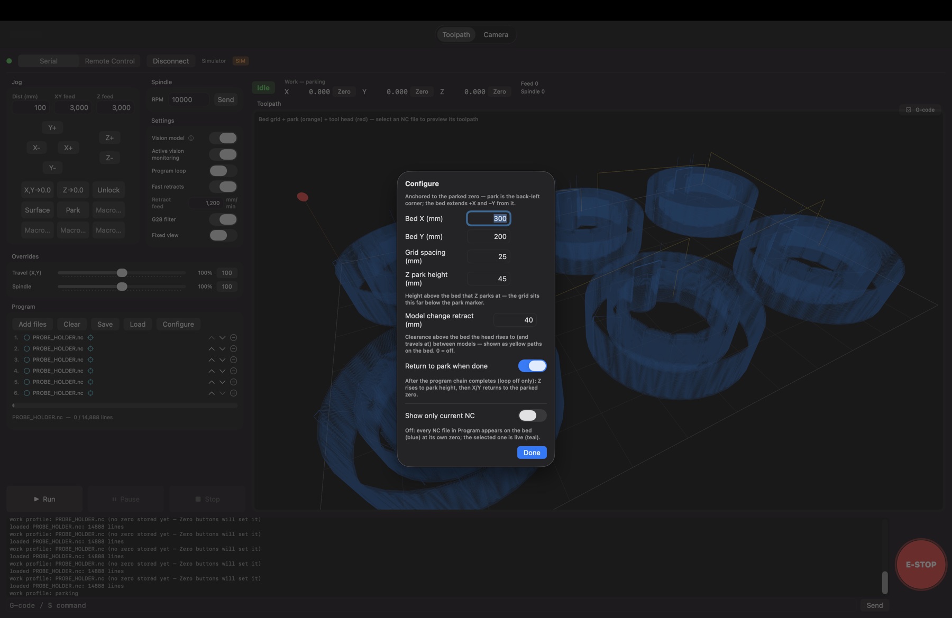Click the Park button
Image resolution: width=952 pixels, height=618 pixels.
click(x=73, y=210)
